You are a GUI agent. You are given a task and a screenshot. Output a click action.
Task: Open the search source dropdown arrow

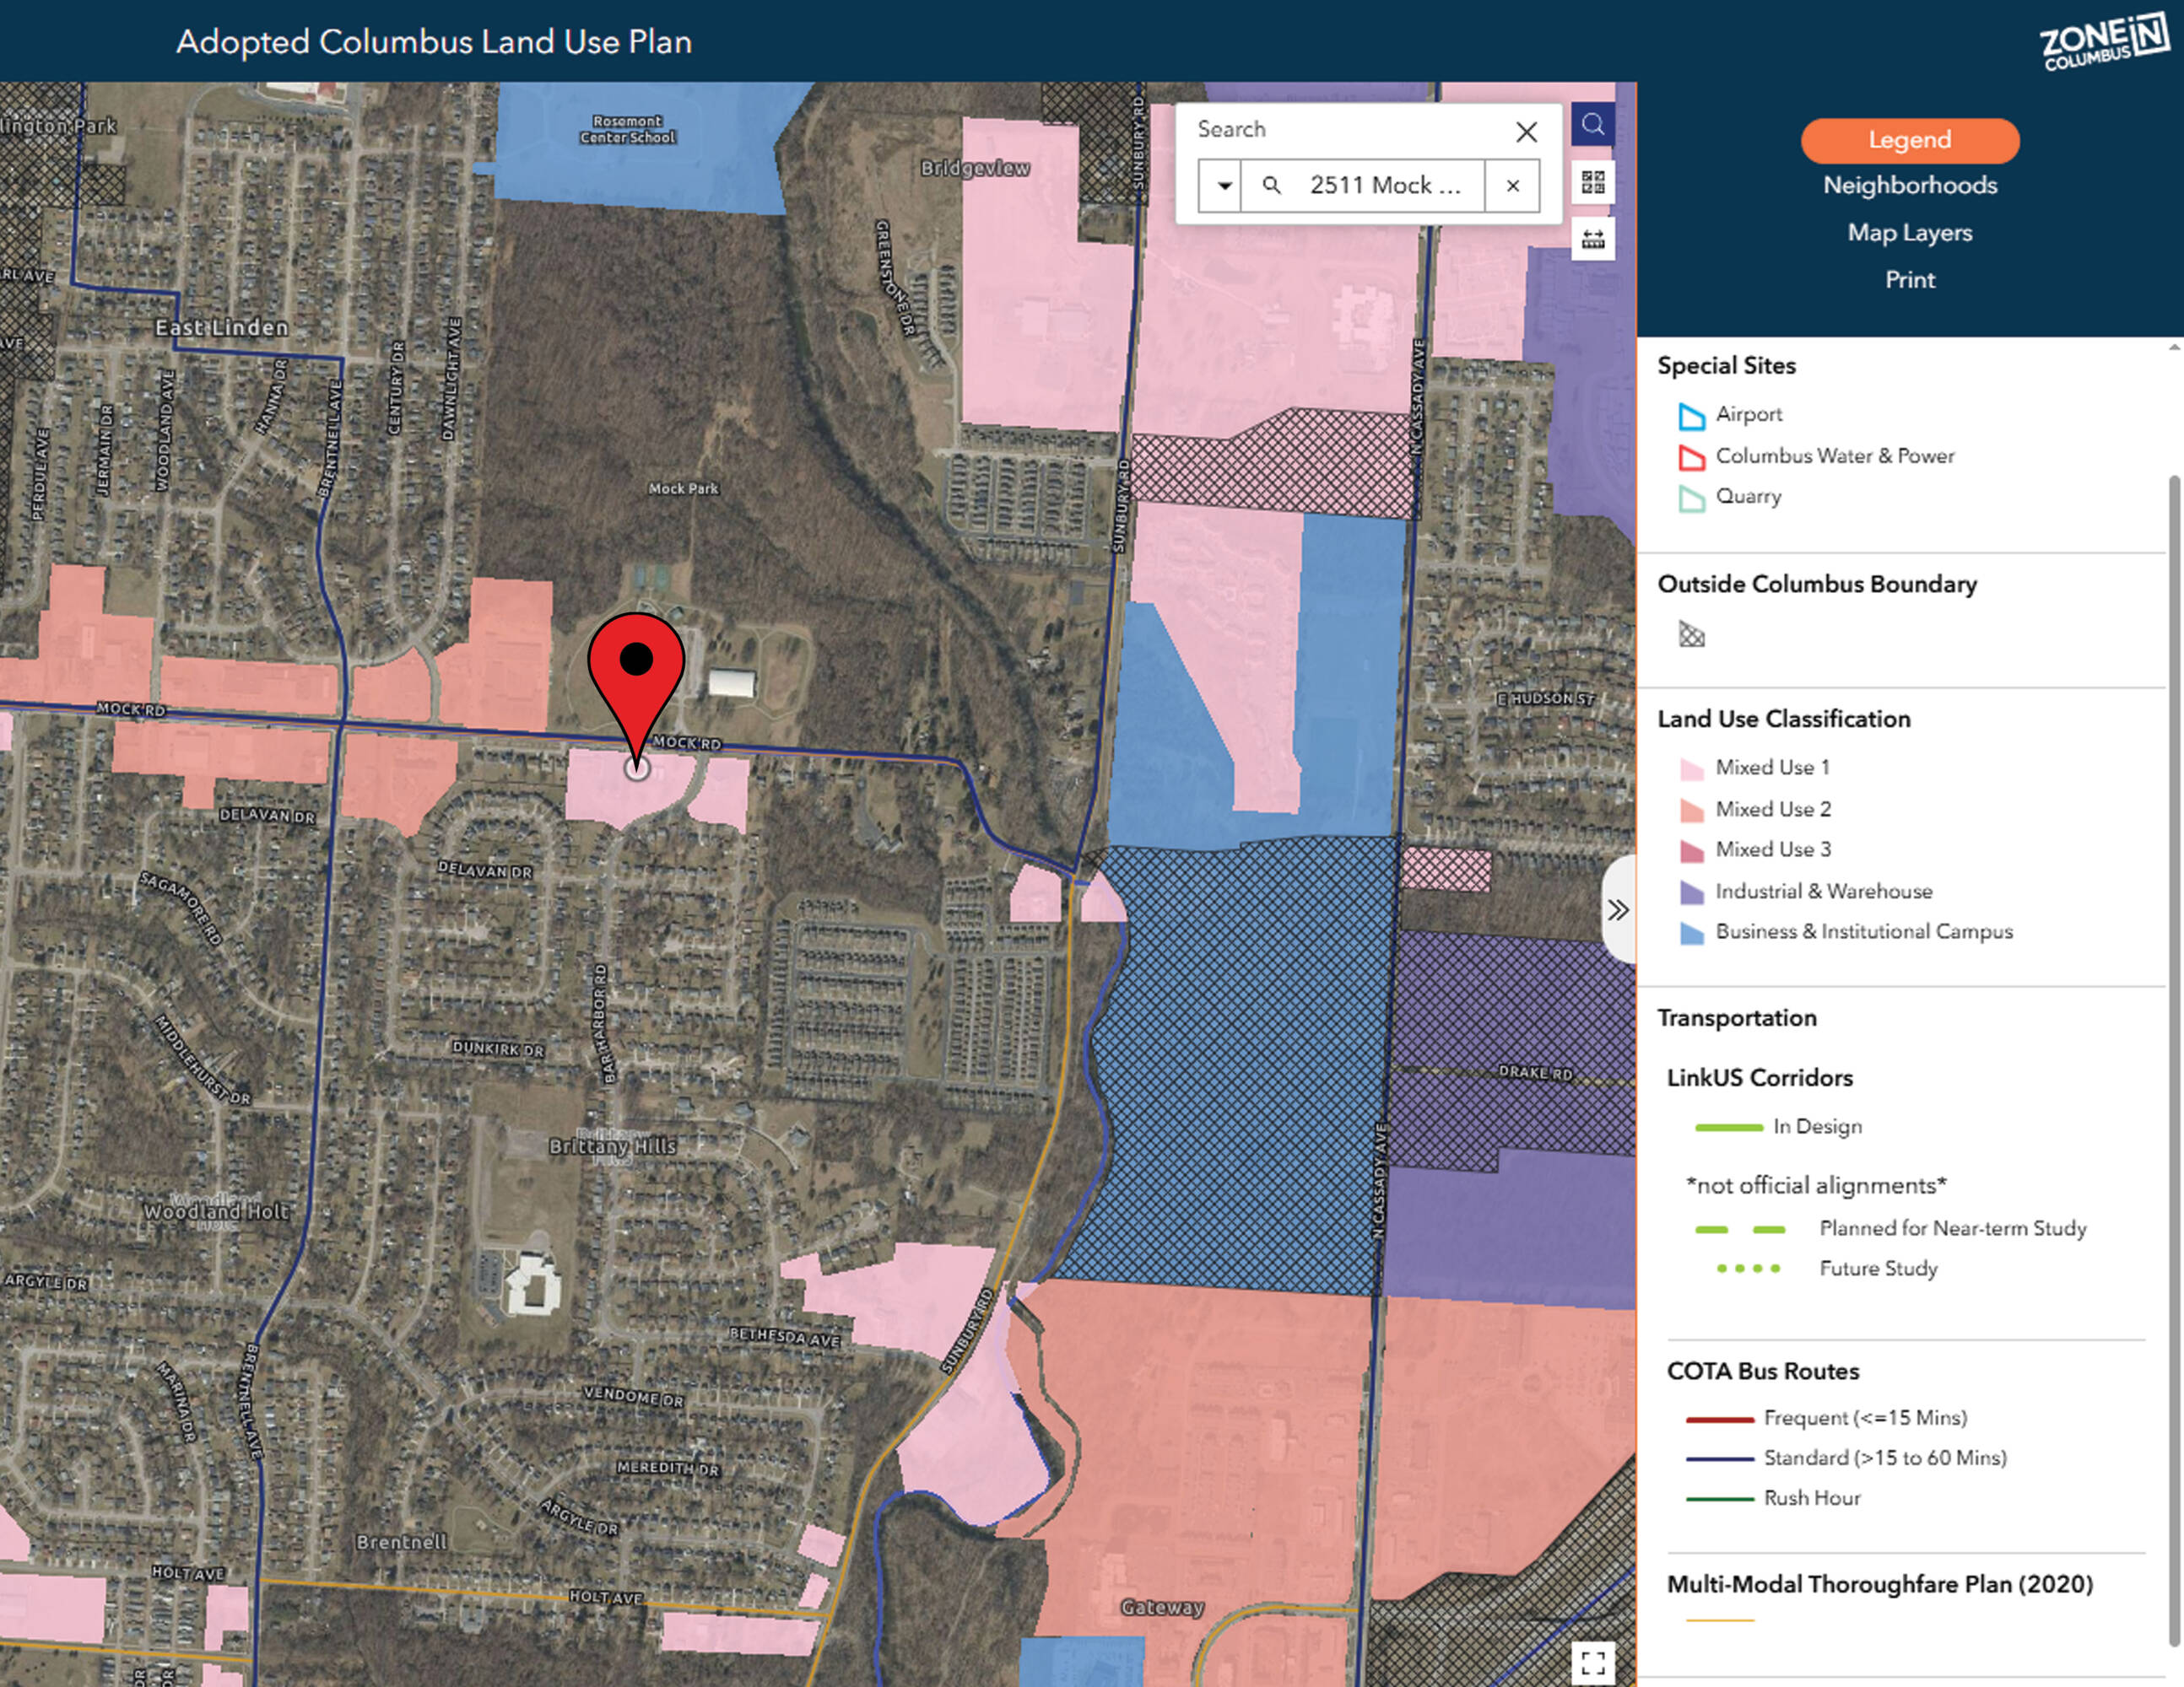(x=1223, y=185)
